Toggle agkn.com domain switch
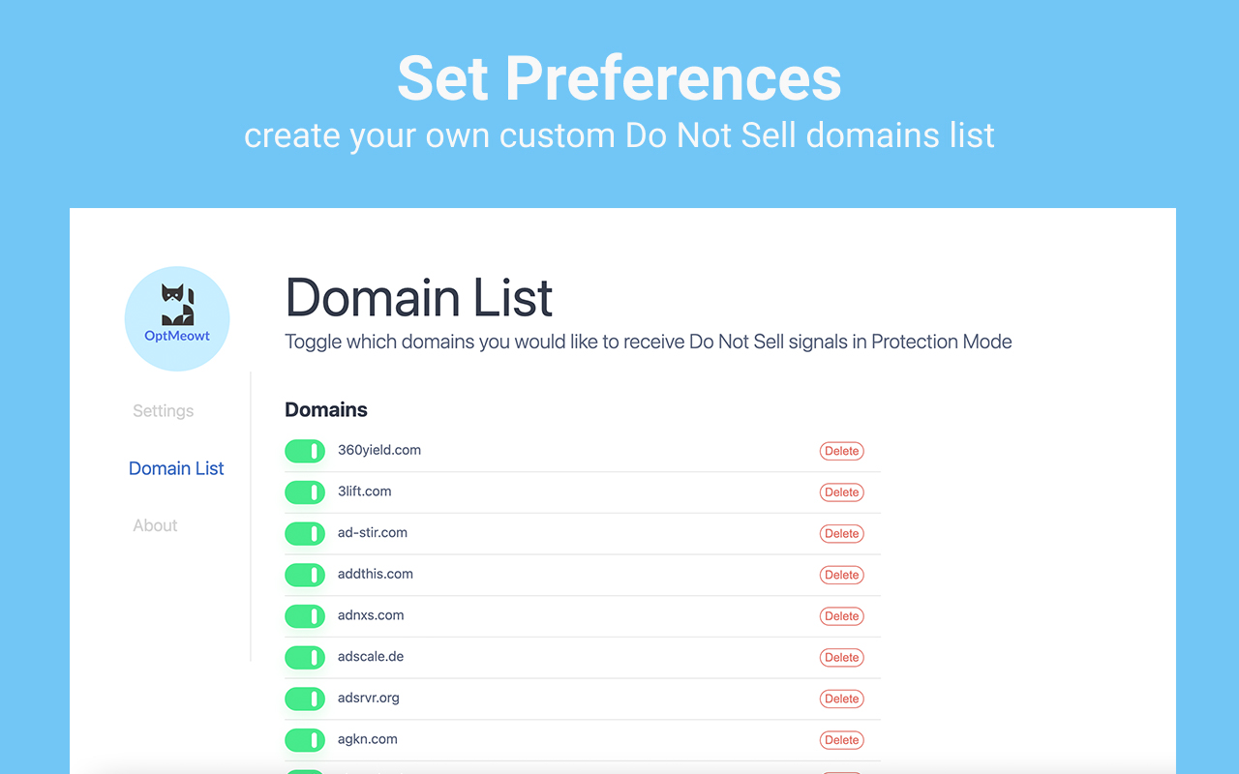This screenshot has height=774, width=1239. coord(305,740)
